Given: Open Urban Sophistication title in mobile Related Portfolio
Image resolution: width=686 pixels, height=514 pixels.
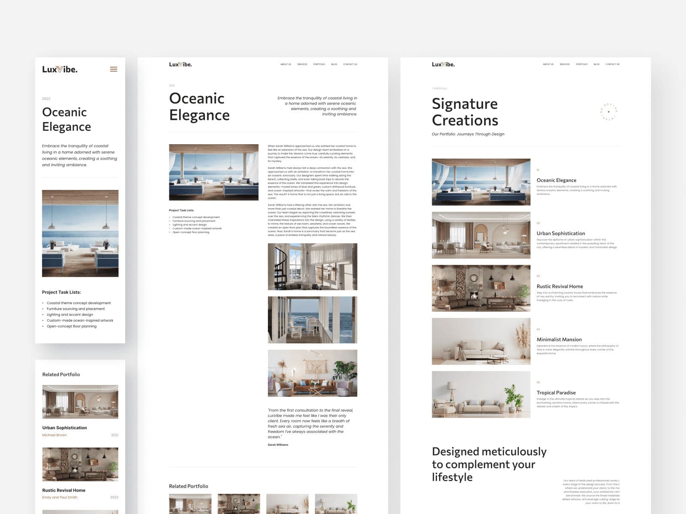Looking at the screenshot, I should click(64, 428).
